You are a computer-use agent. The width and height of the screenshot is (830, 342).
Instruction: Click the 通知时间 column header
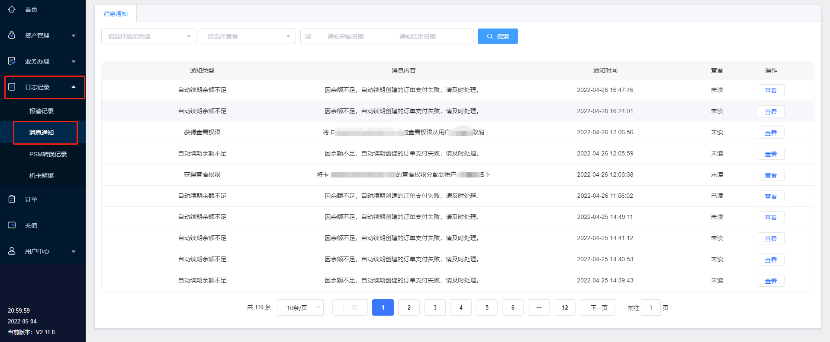(x=605, y=70)
